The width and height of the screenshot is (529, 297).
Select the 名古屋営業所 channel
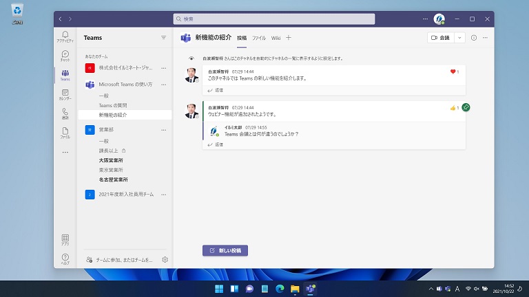click(x=114, y=179)
